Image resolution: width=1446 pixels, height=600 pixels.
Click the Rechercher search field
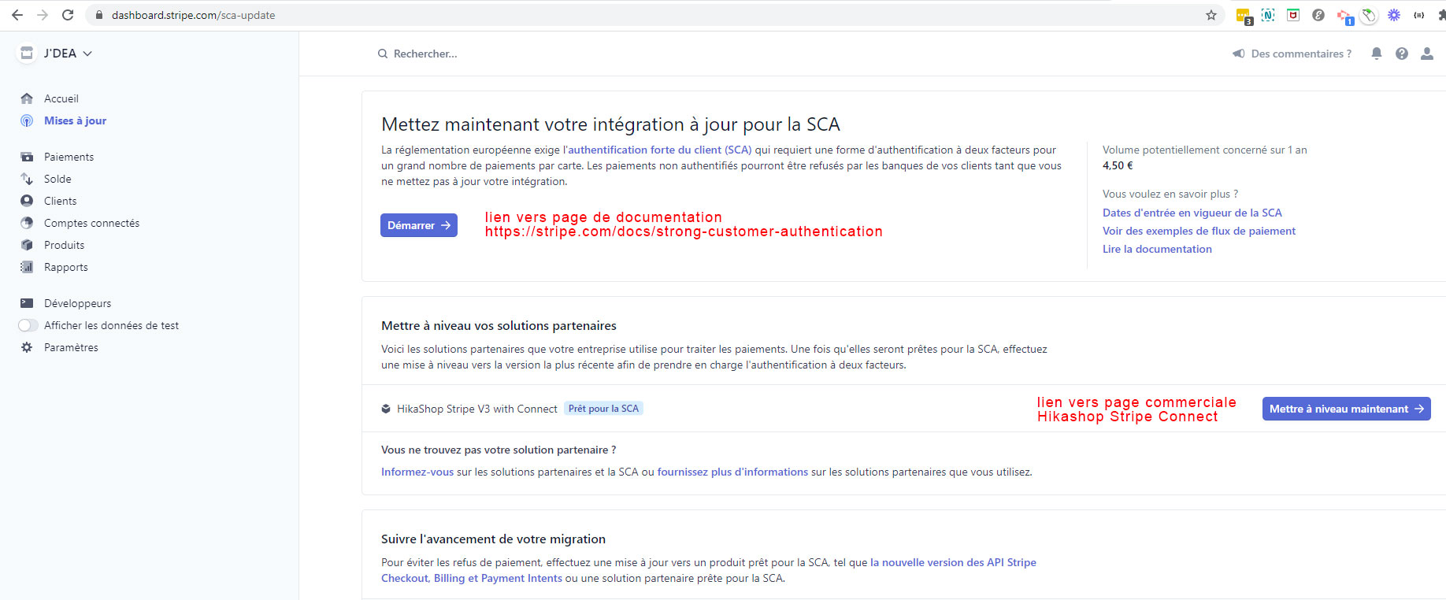point(425,54)
